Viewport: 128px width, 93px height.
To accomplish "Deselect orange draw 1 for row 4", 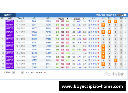I will point(109,32).
